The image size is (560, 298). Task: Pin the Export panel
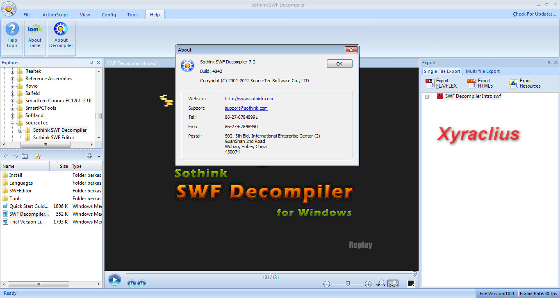pyautogui.click(x=549, y=63)
